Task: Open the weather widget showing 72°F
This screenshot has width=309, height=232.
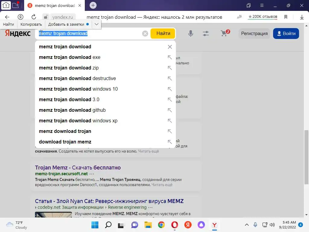Action: (17, 225)
